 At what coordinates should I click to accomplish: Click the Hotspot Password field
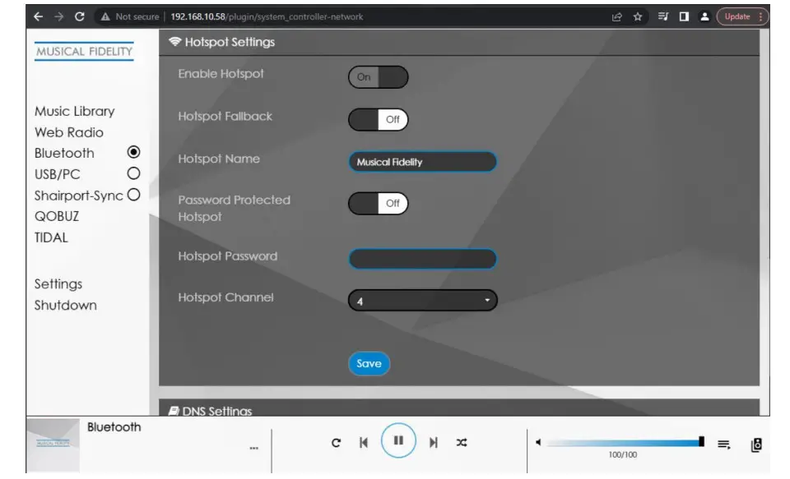point(422,259)
